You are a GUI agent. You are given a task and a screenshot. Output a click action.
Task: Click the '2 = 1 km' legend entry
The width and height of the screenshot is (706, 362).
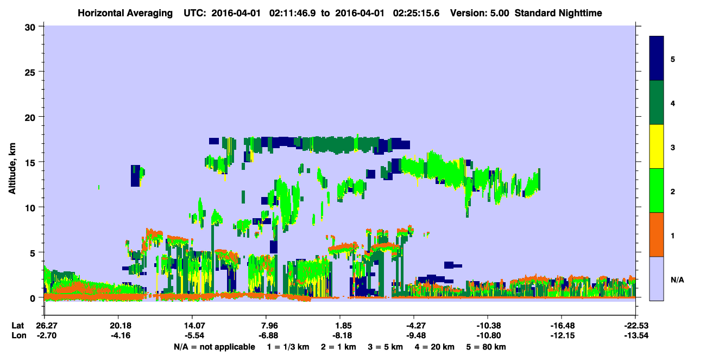click(x=338, y=347)
